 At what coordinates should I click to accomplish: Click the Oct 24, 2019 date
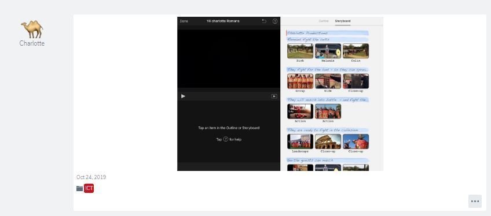pos(91,177)
